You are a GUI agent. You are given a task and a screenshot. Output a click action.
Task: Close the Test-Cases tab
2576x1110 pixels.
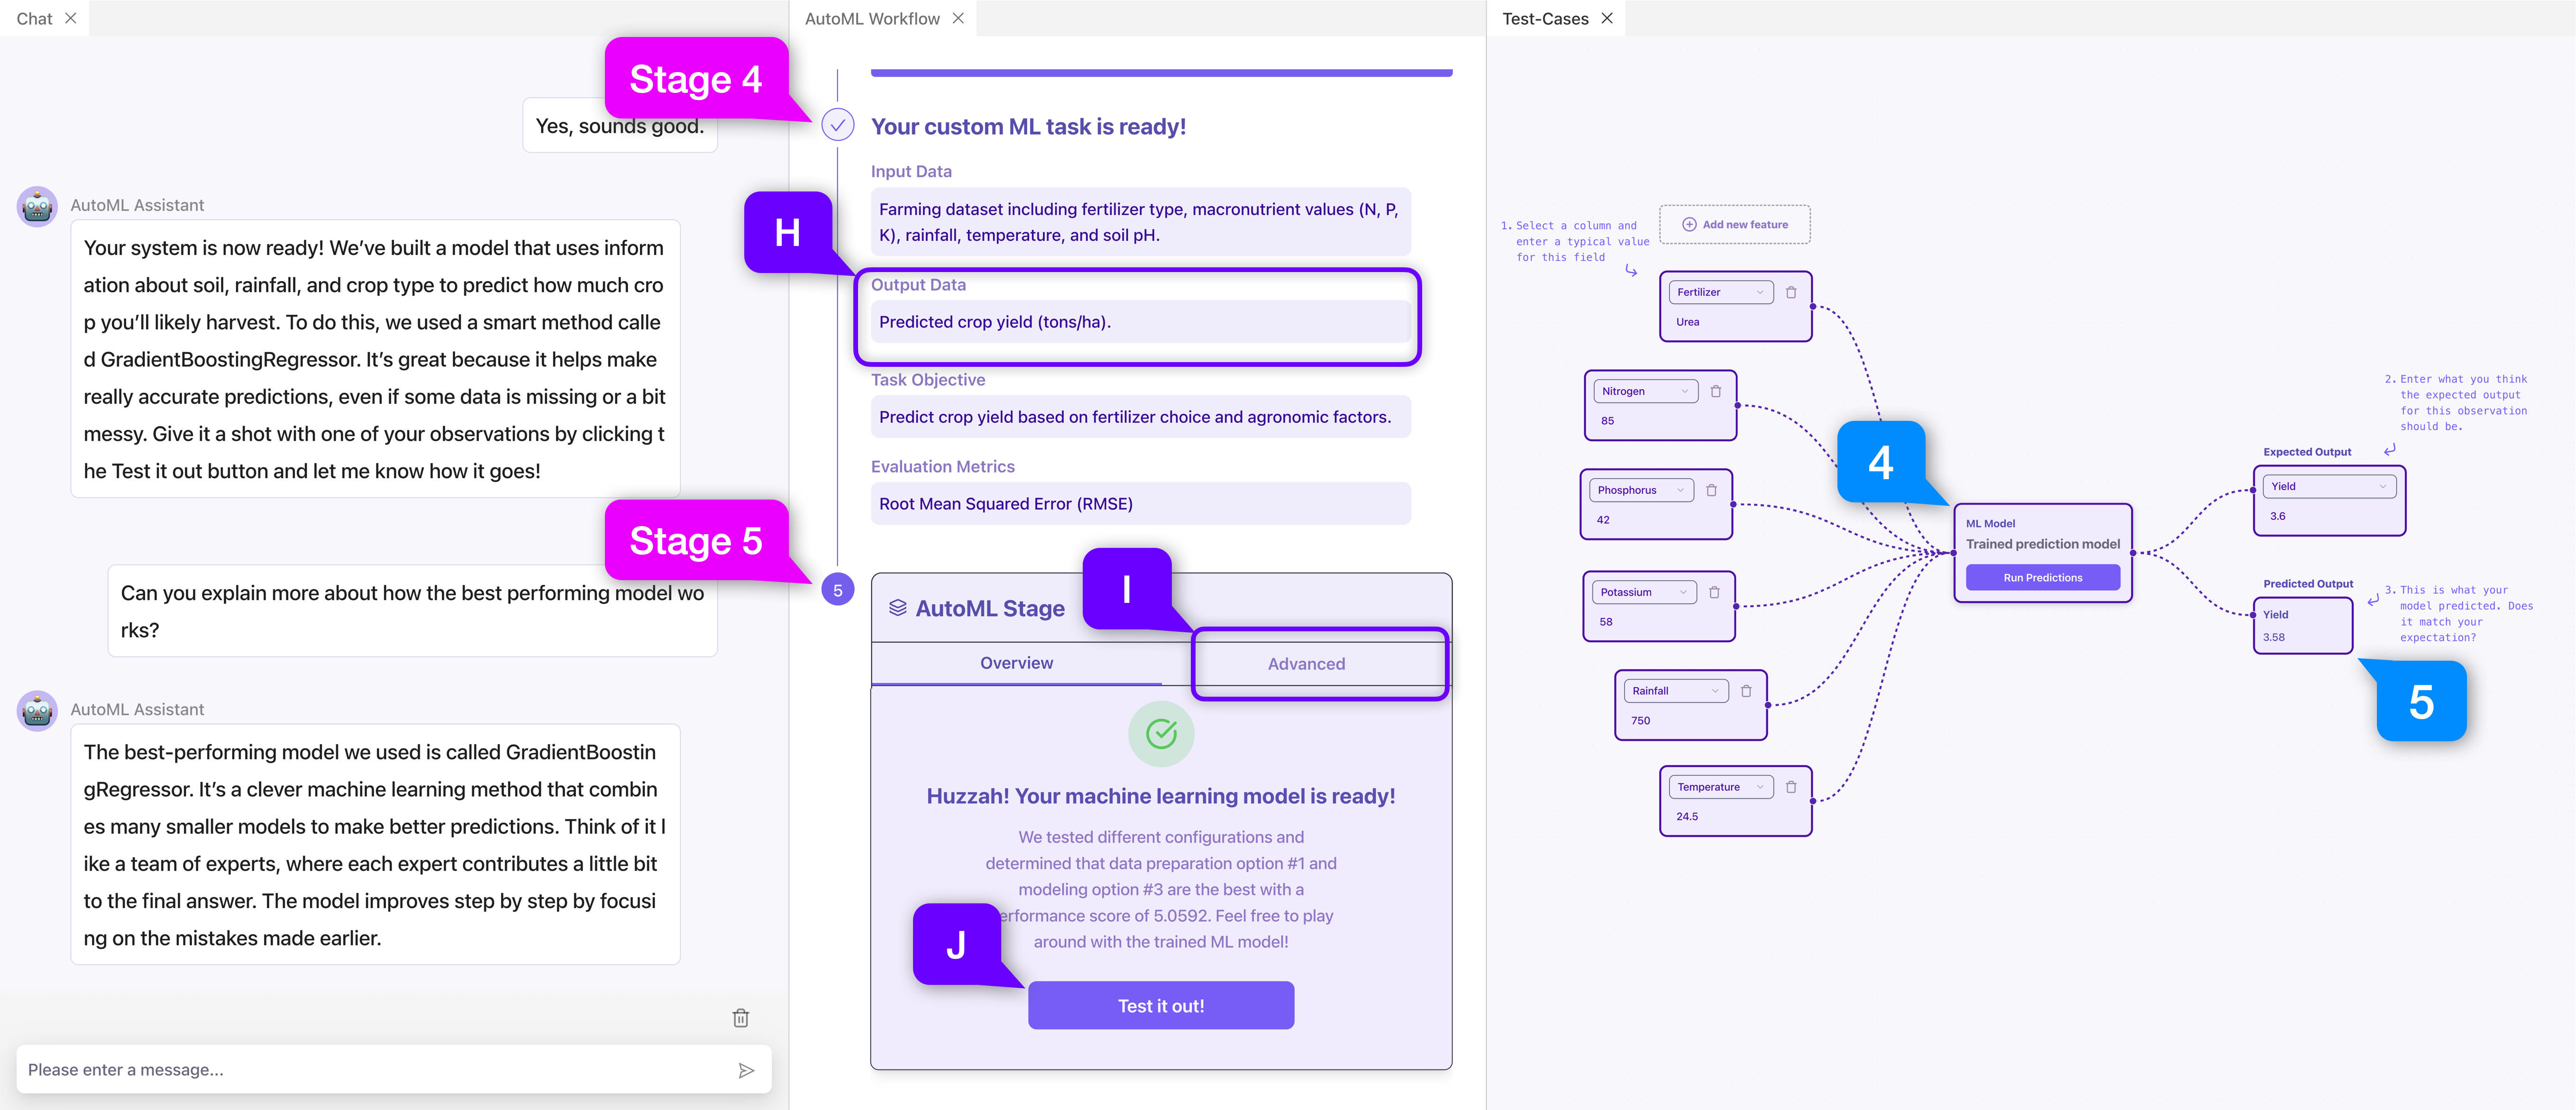[x=1607, y=18]
